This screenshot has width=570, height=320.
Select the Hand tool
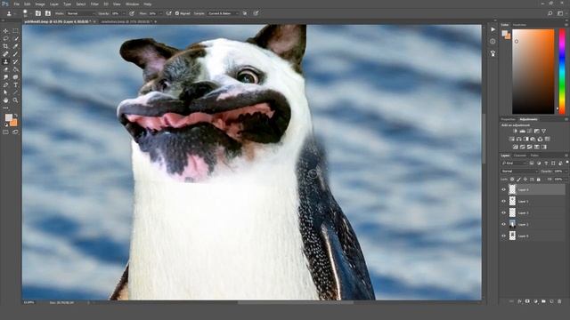[6, 100]
